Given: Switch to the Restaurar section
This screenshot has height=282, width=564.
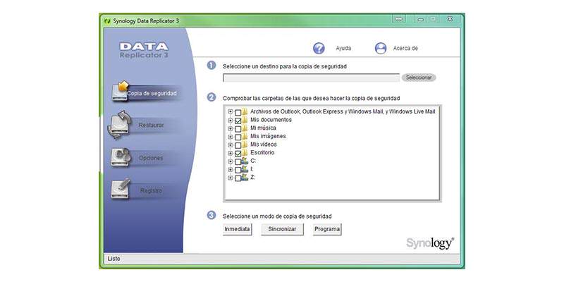Looking at the screenshot, I should click(151, 125).
